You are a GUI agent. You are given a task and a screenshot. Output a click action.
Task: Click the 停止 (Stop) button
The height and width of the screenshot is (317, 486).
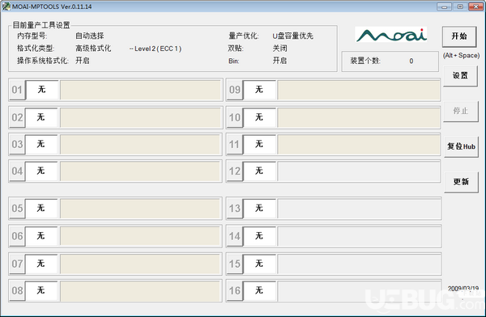click(460, 111)
